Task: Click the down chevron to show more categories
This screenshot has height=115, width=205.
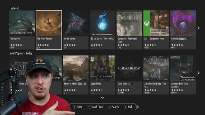Action: tap(102, 98)
